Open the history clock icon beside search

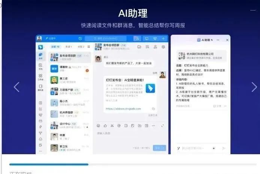(x=80, y=38)
